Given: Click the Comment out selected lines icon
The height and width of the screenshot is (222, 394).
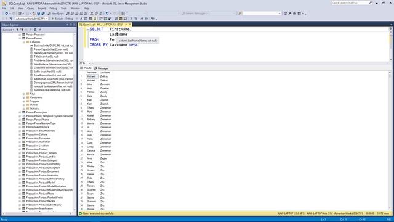Looking at the screenshot, I should click(131, 18).
